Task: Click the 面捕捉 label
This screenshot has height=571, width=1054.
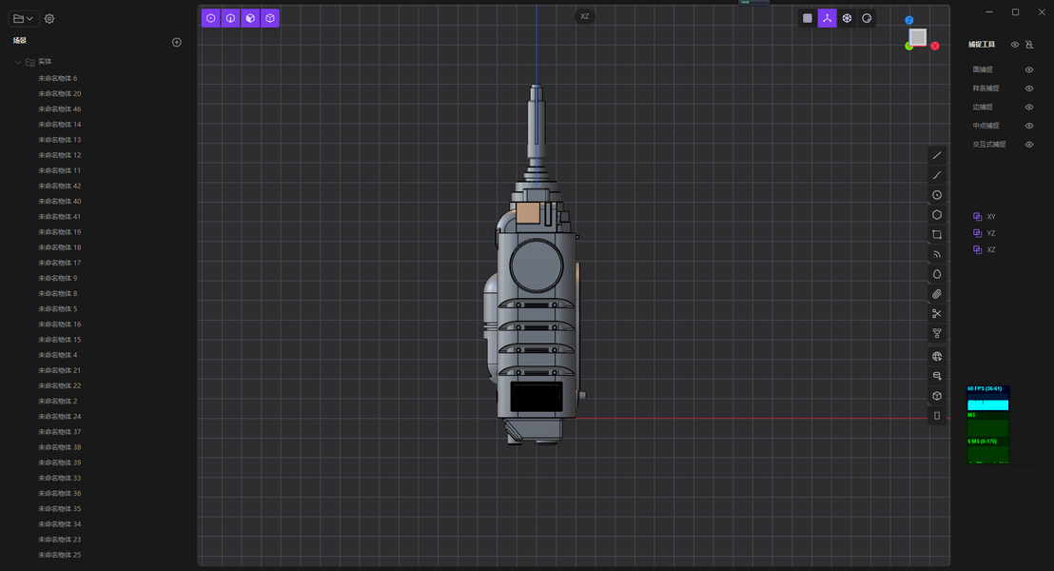Action: coord(983,69)
